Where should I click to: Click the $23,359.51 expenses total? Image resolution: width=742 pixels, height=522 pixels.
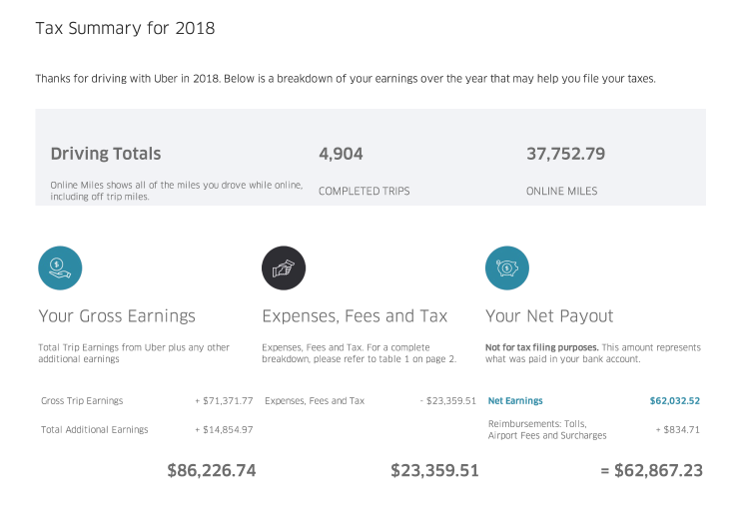click(x=434, y=470)
